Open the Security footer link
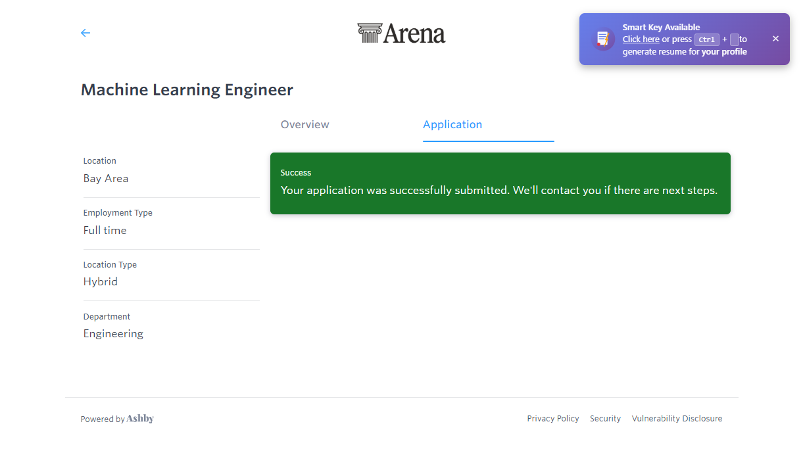The height and width of the screenshot is (474, 803). [605, 419]
